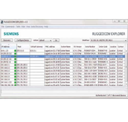Screen dimensions: 128x122
Task: Click the Authenticated devices status bar text
Action: [x=111, y=95]
